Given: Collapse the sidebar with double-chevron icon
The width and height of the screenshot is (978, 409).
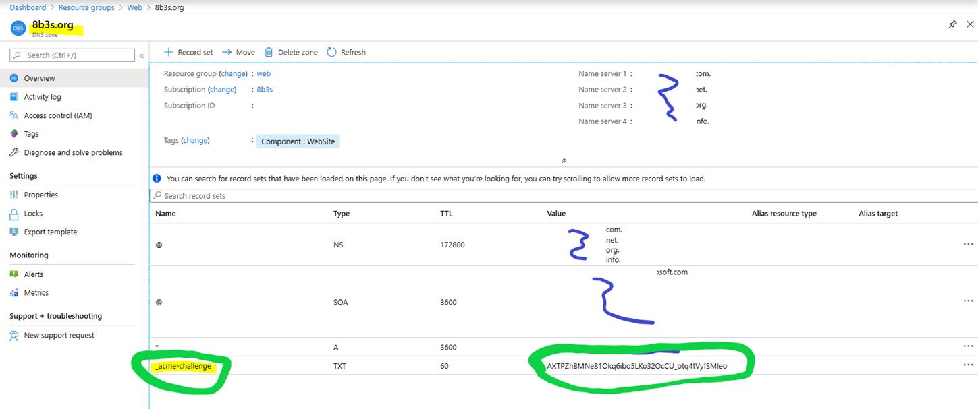Looking at the screenshot, I should coord(142,56).
